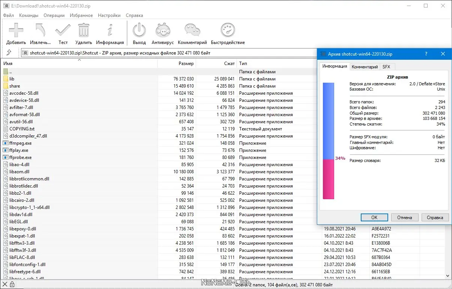Switch to the SFX tab
452x289 pixels.
(x=386, y=67)
